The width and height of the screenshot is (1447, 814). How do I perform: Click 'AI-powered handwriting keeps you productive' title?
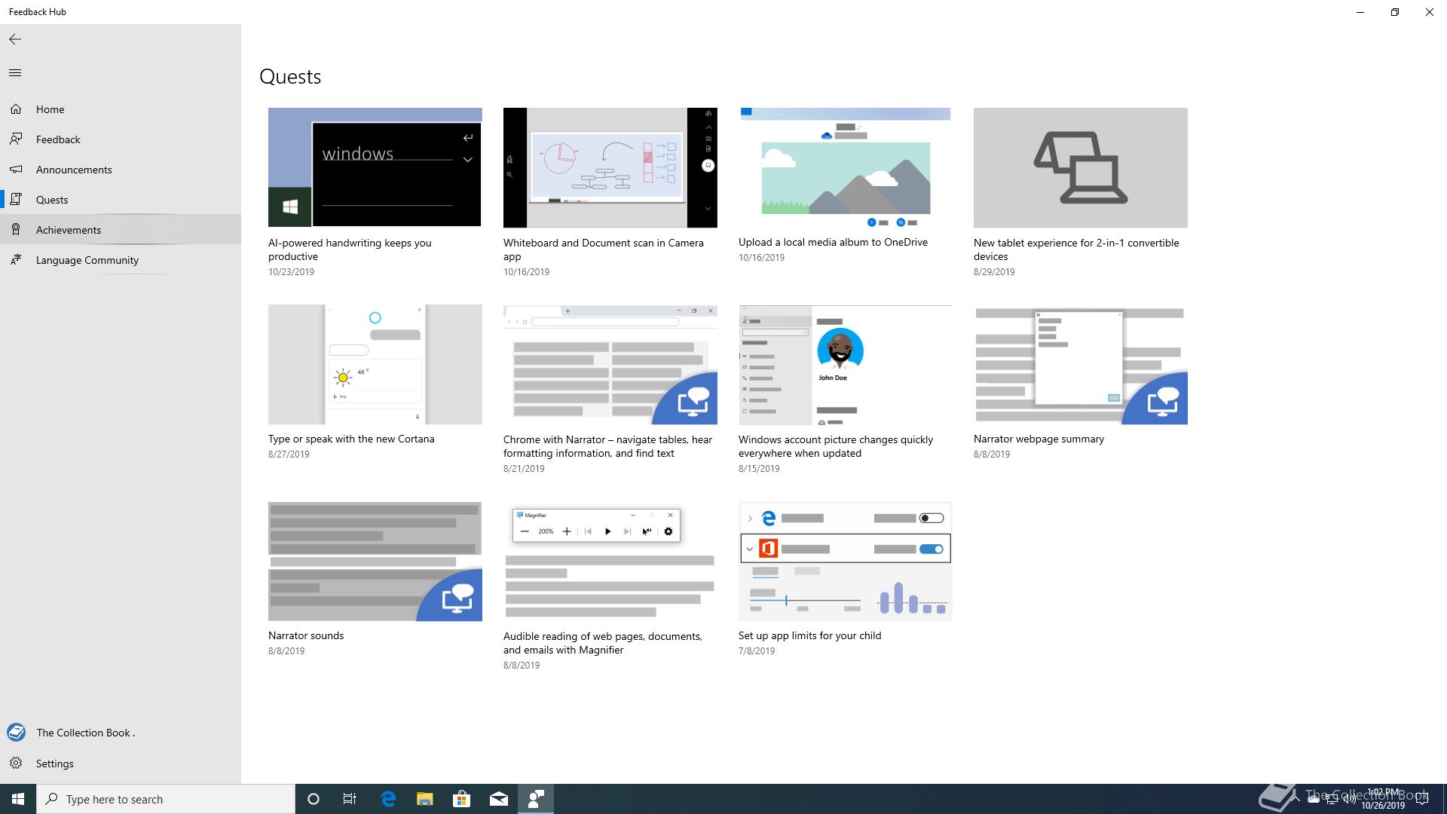350,249
